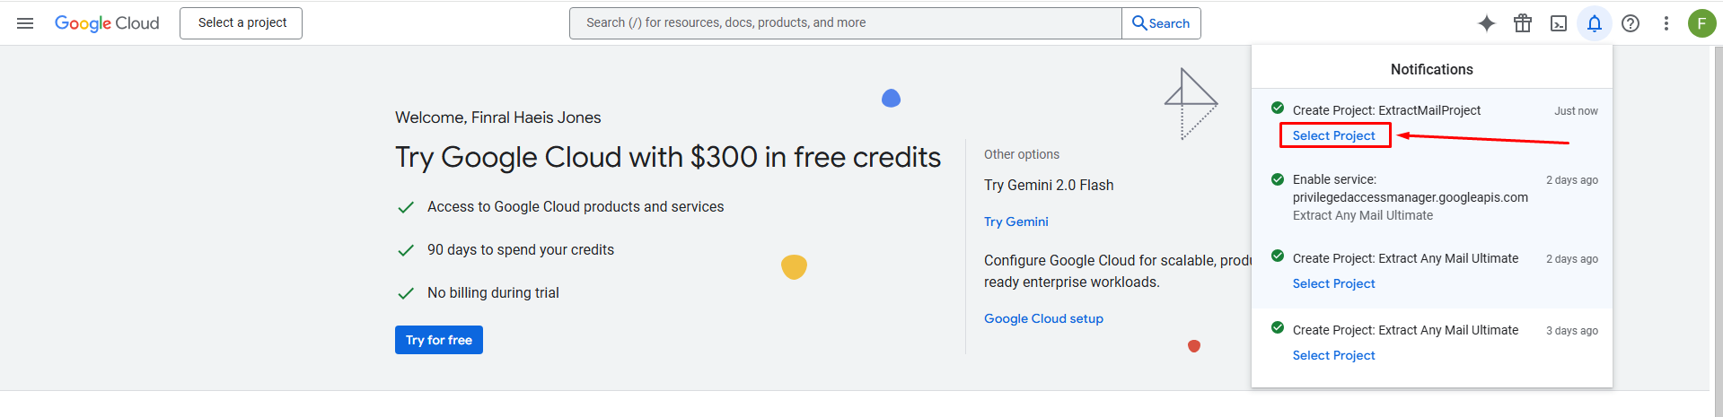Click the Create Project: ExtractMailProject notification title

coord(1386,110)
